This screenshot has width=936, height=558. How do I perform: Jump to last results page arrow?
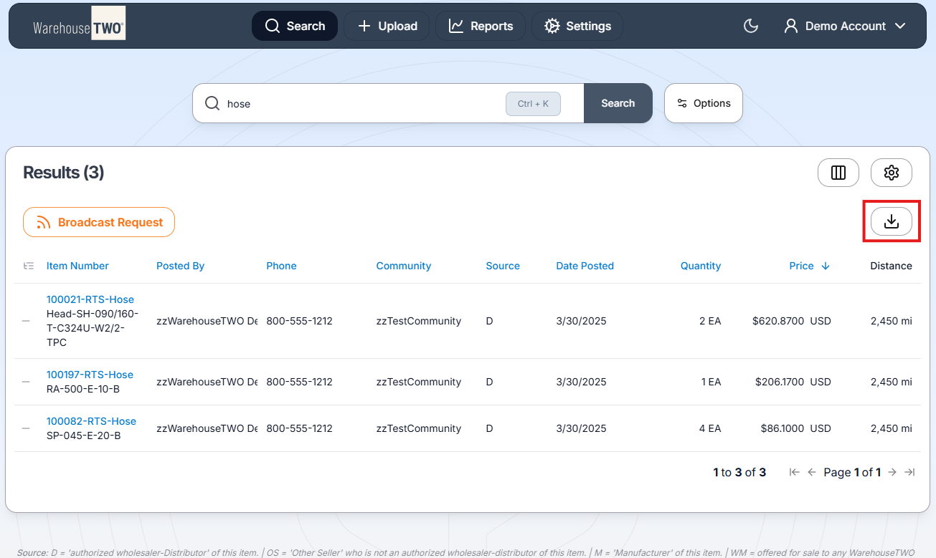pyautogui.click(x=909, y=472)
